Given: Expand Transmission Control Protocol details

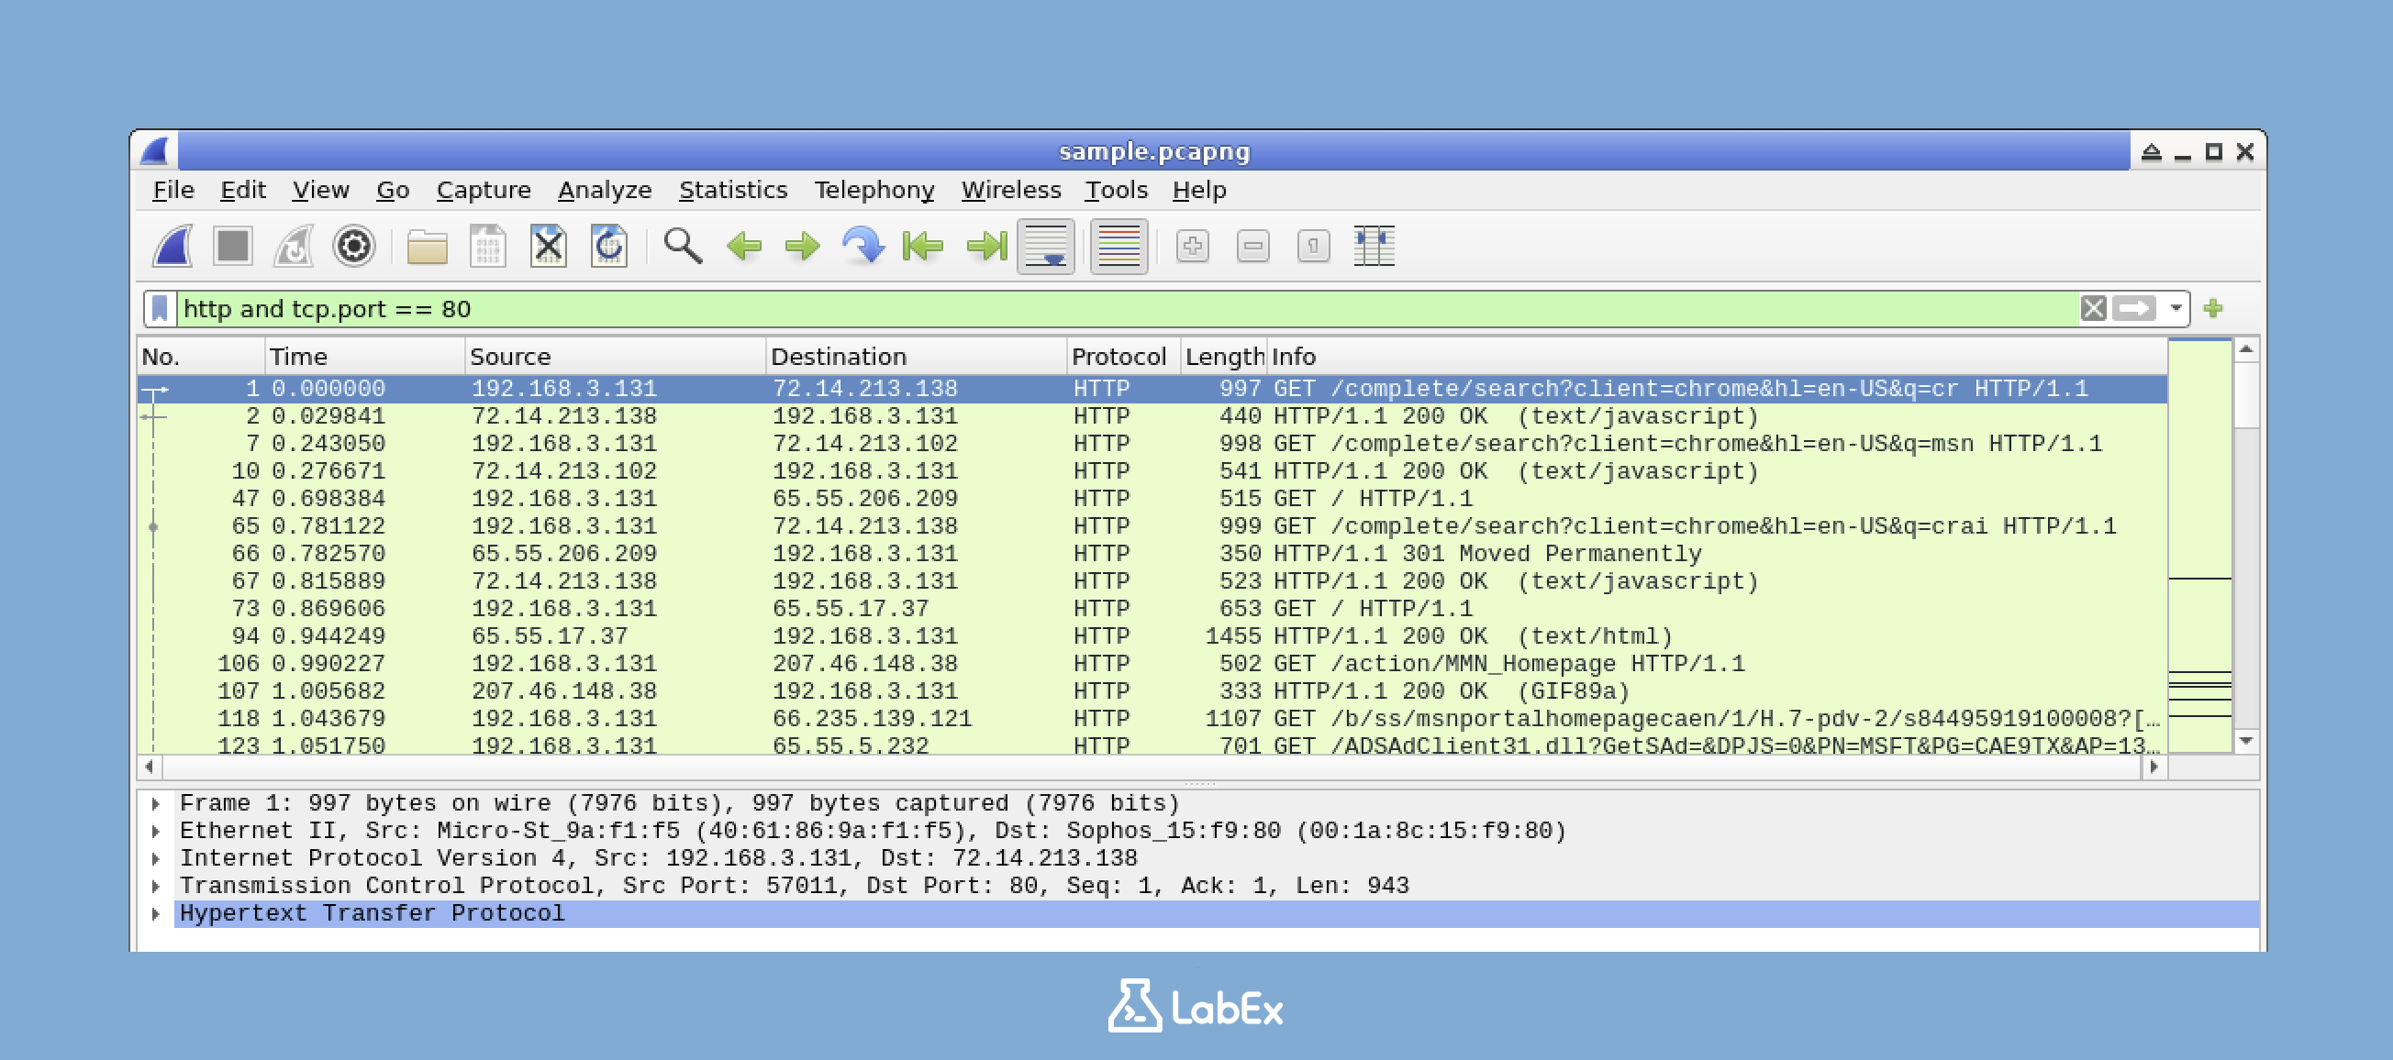Looking at the screenshot, I should click(x=155, y=886).
